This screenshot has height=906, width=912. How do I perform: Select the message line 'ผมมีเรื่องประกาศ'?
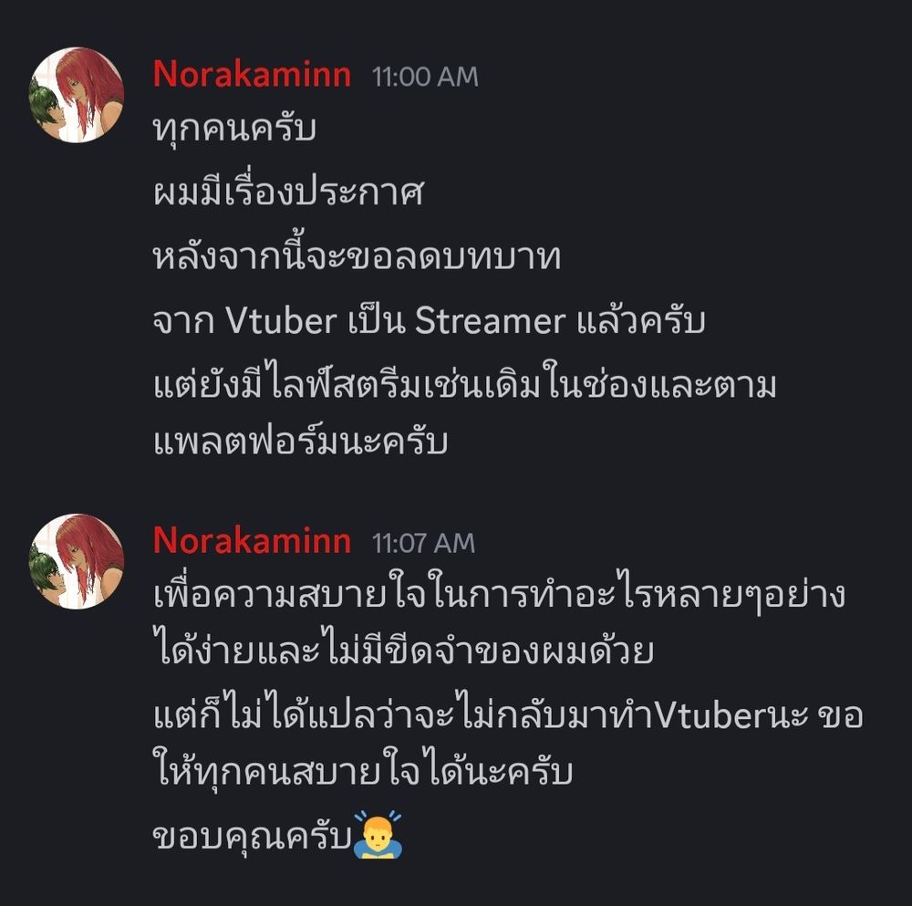(x=288, y=192)
